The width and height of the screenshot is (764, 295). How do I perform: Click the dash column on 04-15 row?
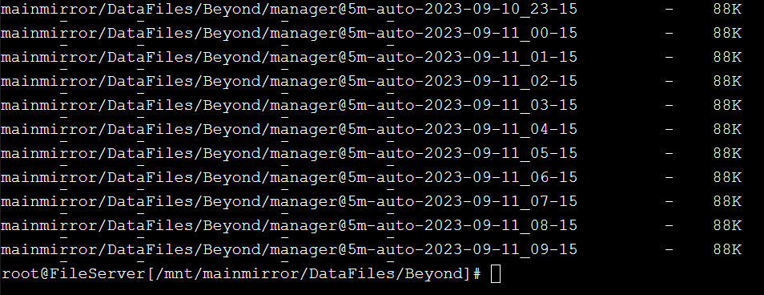(669, 129)
